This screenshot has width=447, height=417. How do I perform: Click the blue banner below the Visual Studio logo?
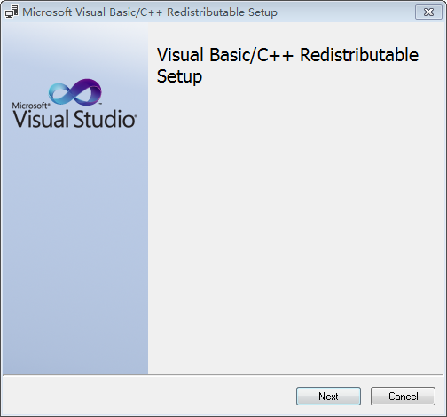click(x=75, y=251)
